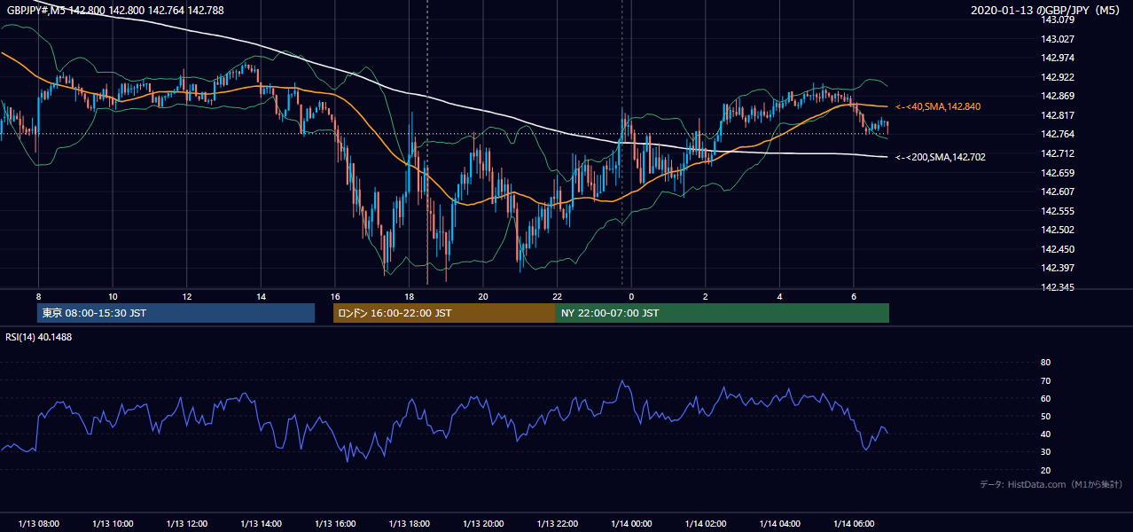1133x532 pixels.
Task: Click price axis value 142.764
Action: (1058, 134)
